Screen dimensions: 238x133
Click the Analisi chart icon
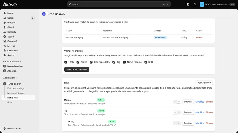tap(4, 55)
